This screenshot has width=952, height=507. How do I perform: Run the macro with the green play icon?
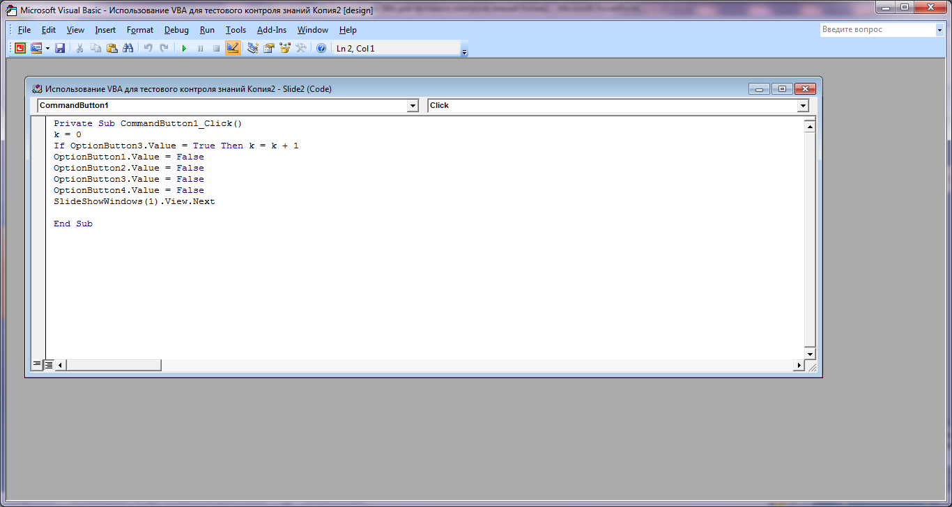pyautogui.click(x=184, y=48)
